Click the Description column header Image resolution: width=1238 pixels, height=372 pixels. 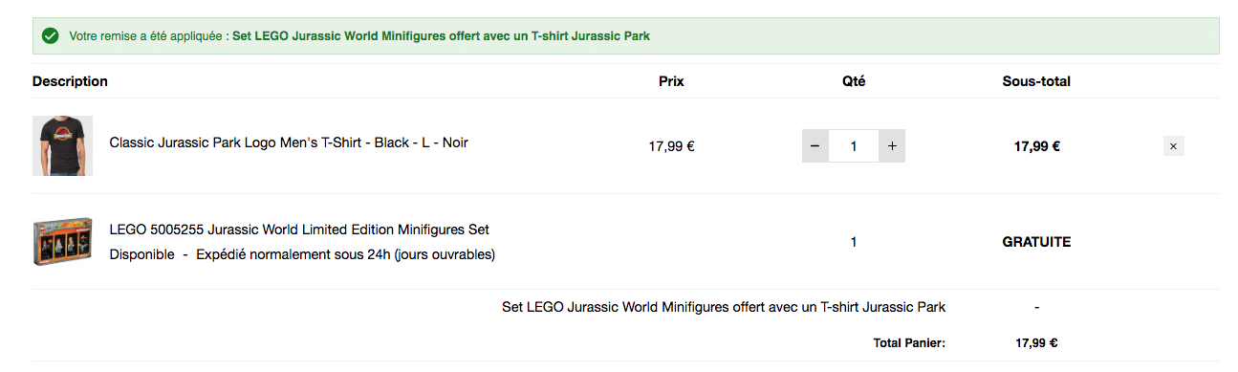[70, 81]
